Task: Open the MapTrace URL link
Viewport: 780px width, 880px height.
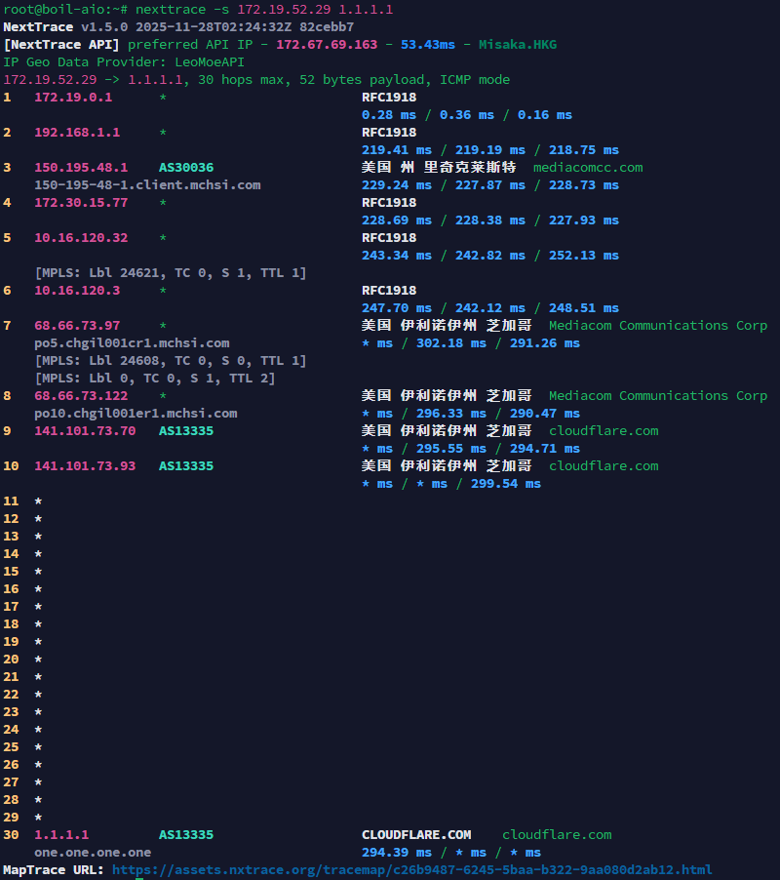Action: tap(411, 869)
